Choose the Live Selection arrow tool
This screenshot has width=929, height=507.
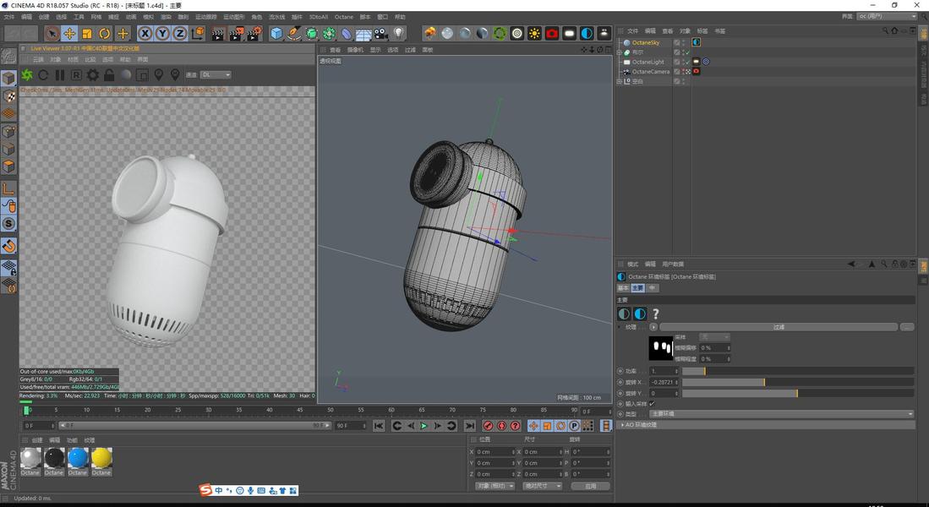click(x=52, y=34)
